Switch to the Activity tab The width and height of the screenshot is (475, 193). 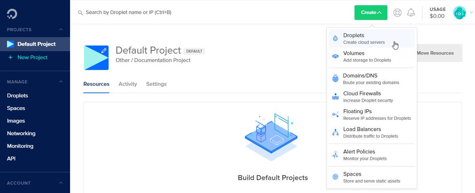128,84
